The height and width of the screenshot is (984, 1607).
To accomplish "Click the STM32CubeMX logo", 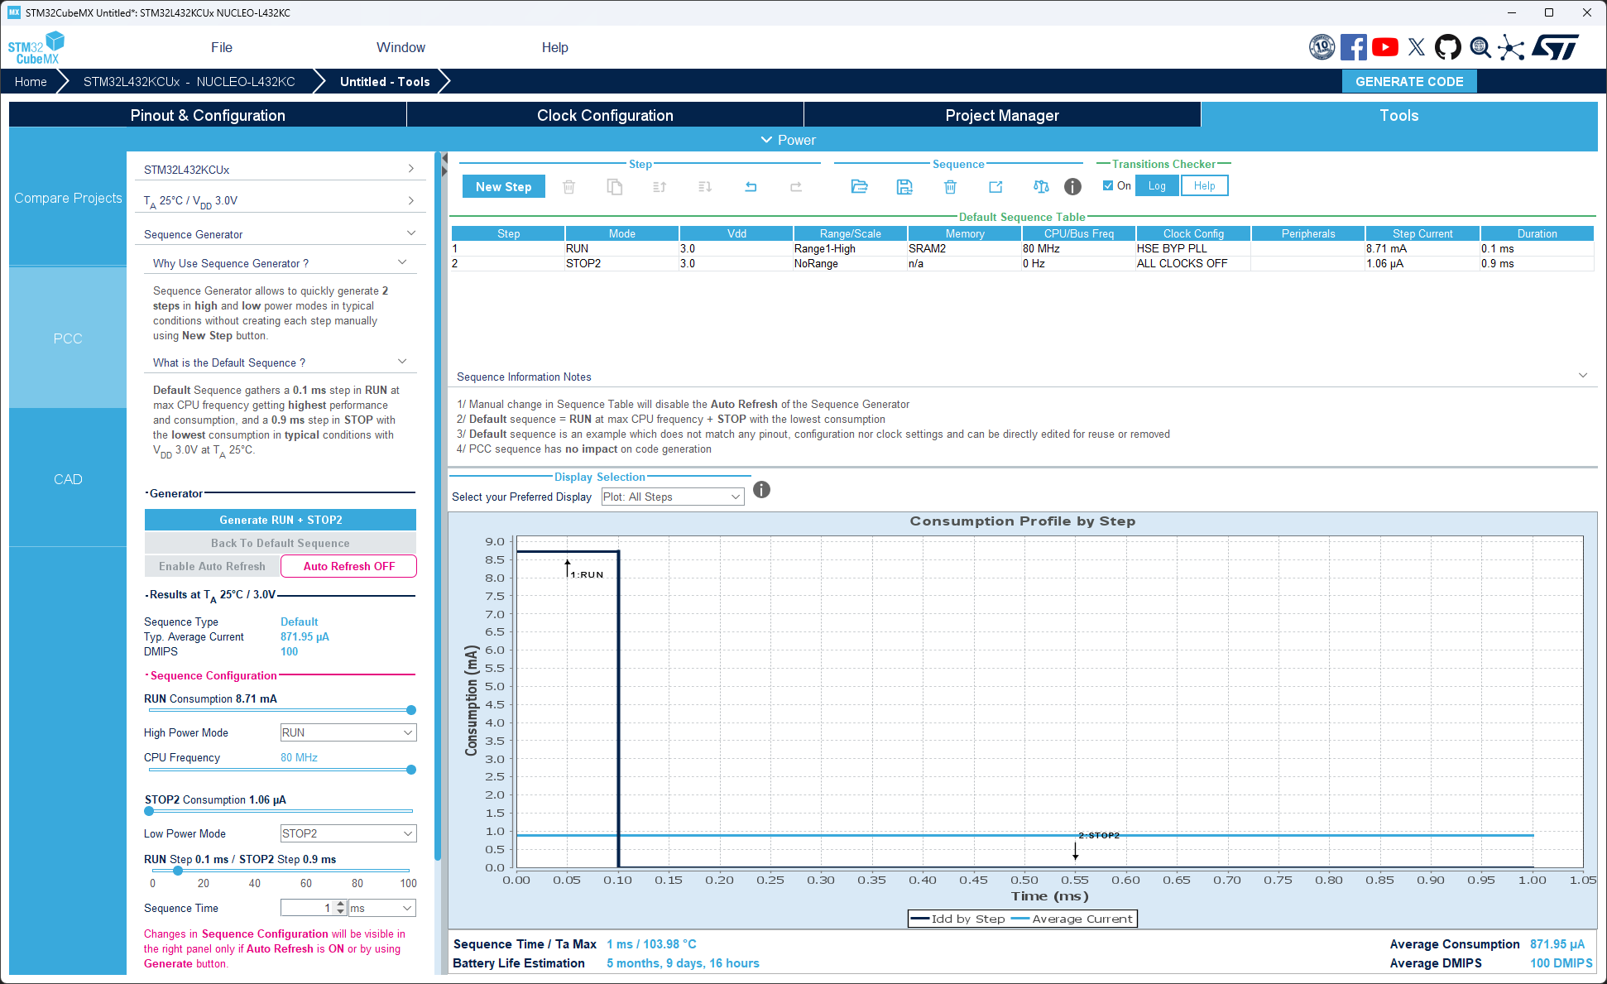I will [x=36, y=48].
